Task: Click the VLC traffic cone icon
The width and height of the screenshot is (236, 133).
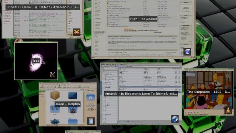Action: tap(228, 110)
